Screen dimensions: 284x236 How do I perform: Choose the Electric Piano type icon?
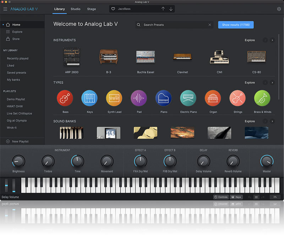[x=188, y=98]
